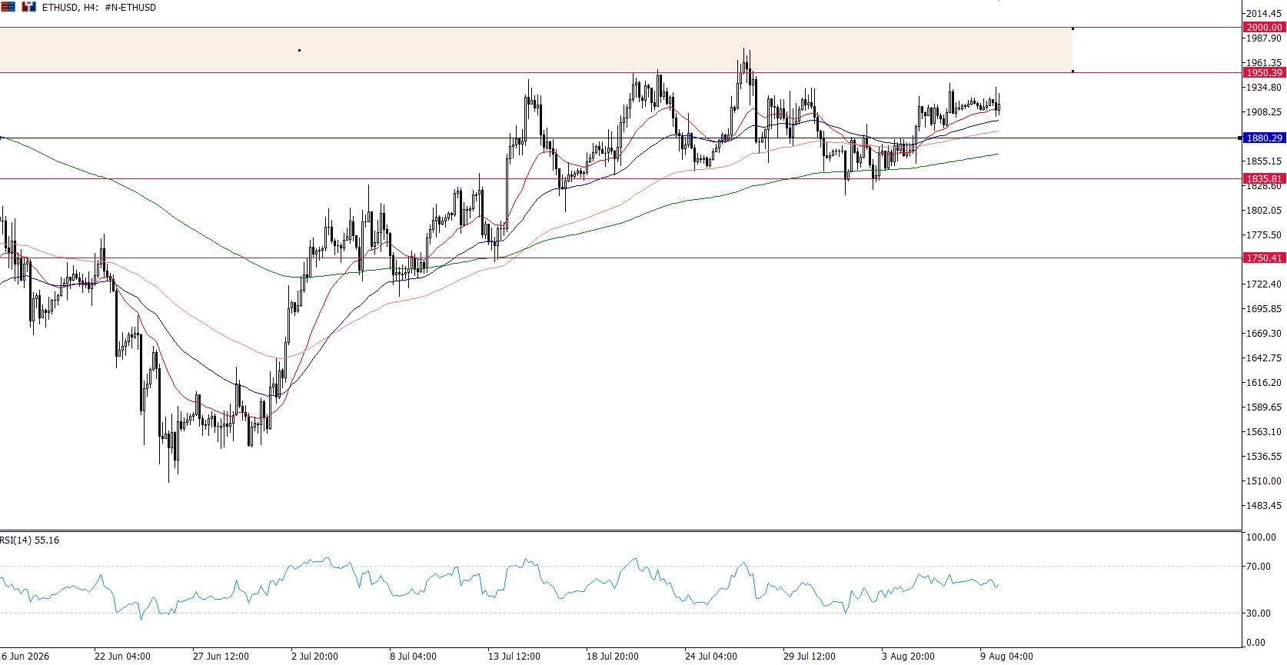The width and height of the screenshot is (1287, 665).
Task: Click the rectangle's top-right anchor point
Action: [x=1072, y=28]
